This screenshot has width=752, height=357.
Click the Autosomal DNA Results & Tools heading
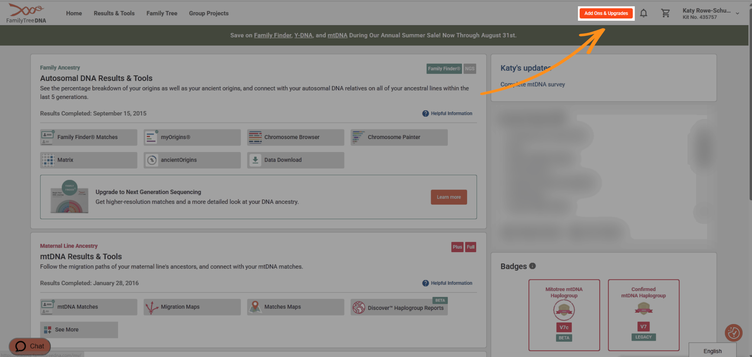coord(96,78)
